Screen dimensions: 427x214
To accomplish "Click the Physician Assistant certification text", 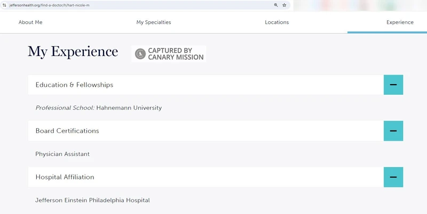I will (62, 154).
